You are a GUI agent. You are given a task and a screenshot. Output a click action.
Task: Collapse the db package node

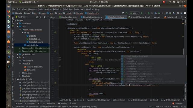click(23, 33)
